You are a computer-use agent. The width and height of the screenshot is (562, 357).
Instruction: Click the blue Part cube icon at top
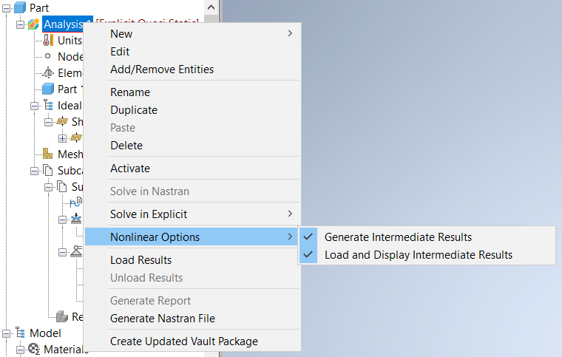coord(20,7)
